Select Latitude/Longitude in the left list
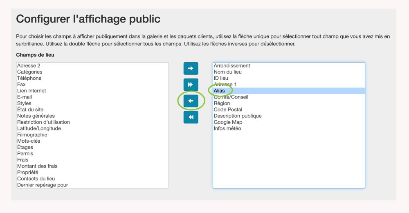The height and width of the screenshot is (213, 409). pos(39,128)
